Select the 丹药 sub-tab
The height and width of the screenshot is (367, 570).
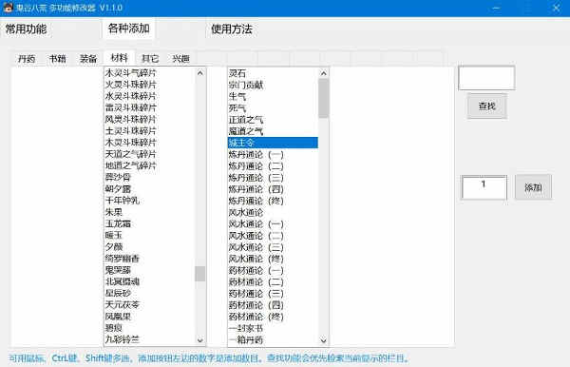coord(27,59)
